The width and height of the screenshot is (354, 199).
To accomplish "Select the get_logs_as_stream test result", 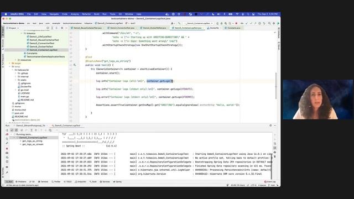I will (x=33, y=144).
